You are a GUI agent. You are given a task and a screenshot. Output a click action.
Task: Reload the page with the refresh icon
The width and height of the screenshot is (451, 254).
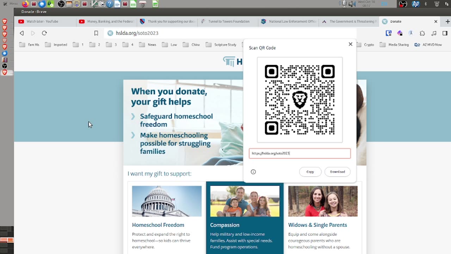point(44,33)
